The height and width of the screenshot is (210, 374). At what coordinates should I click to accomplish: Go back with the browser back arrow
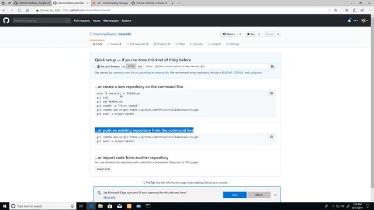4,10
